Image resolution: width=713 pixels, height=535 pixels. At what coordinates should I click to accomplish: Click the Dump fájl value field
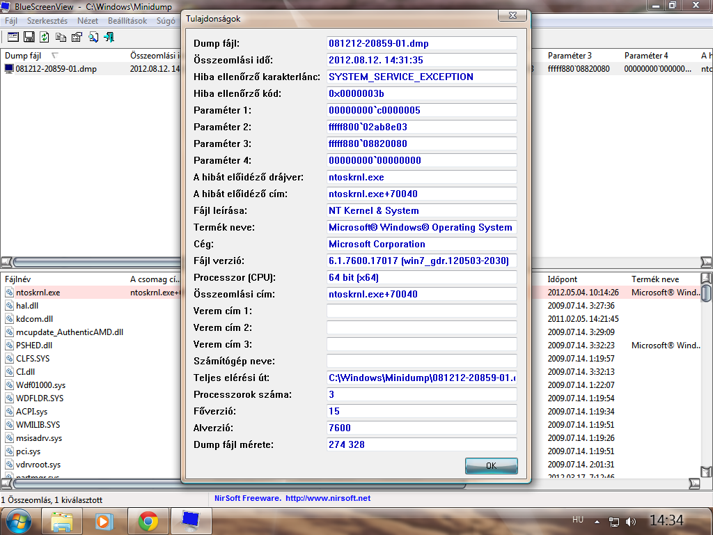coord(421,43)
